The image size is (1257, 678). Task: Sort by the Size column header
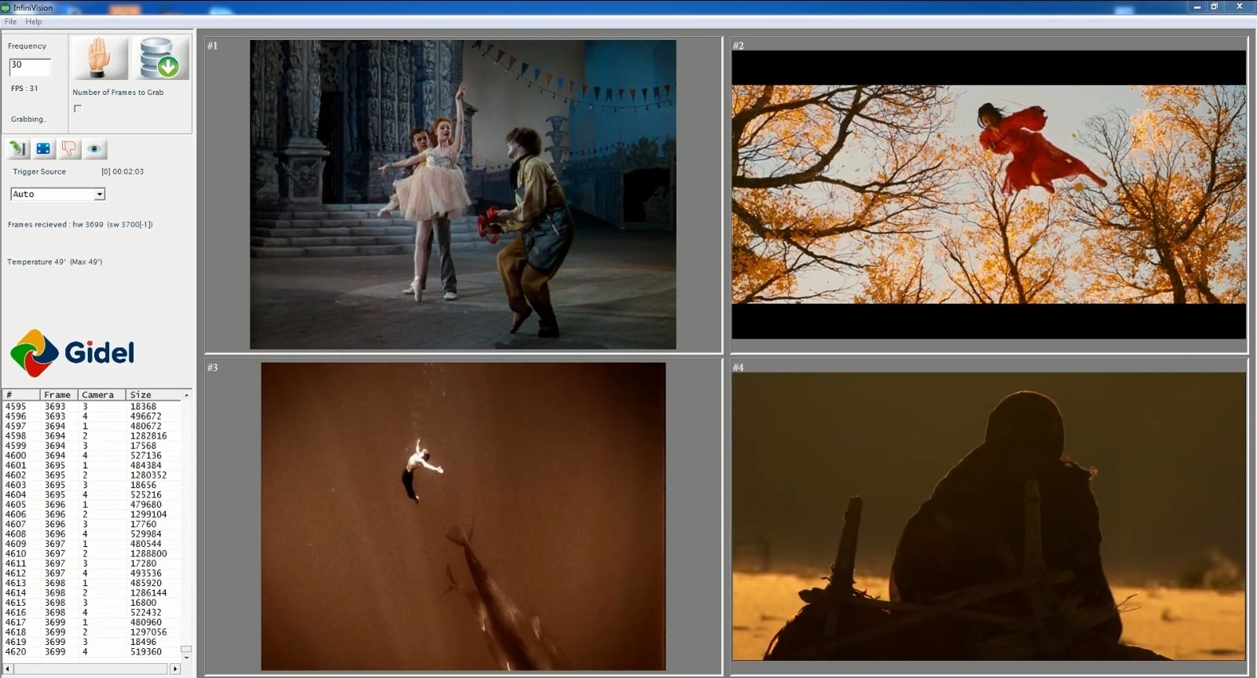[x=153, y=394]
